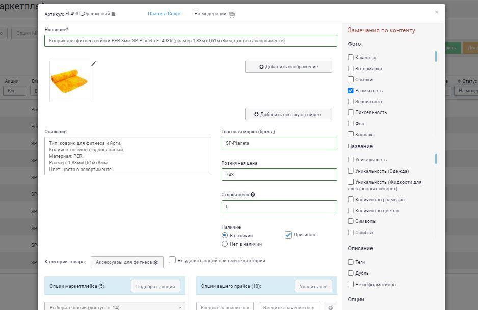Uncheck the 'Размытость' photo checkbox
Viewport: 478px width, 310px height.
click(351, 91)
